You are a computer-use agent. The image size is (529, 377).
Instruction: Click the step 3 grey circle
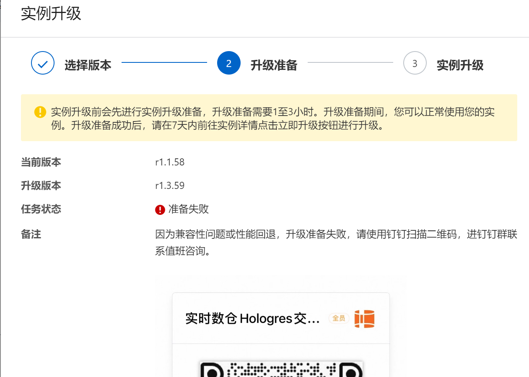[x=415, y=63]
